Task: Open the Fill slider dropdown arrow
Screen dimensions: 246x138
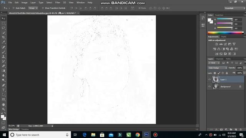Action: (x=244, y=73)
